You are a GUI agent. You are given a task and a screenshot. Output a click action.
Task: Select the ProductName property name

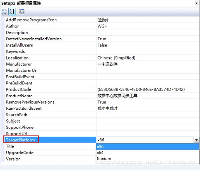click(19, 96)
